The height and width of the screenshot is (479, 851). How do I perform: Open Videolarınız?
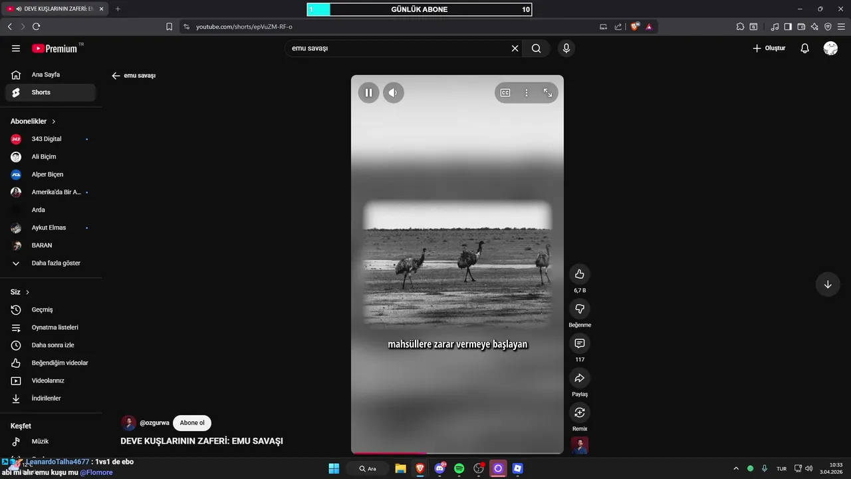coord(51,381)
